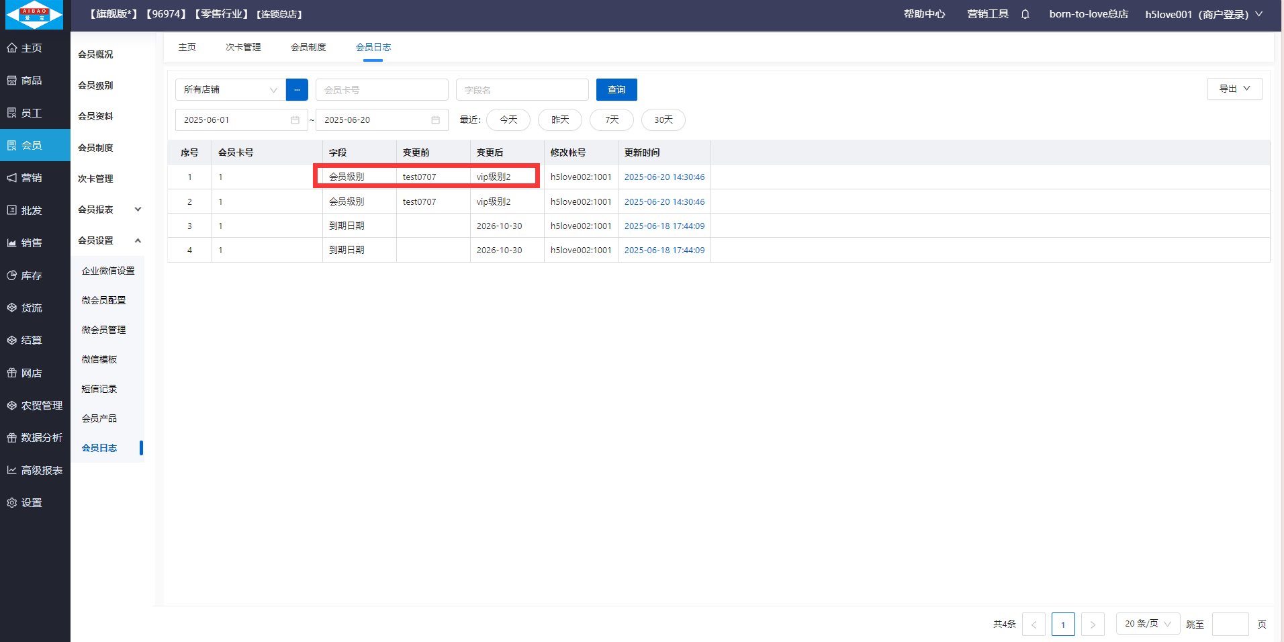
Task: Open 帮助中心 in the top bar
Action: [924, 14]
